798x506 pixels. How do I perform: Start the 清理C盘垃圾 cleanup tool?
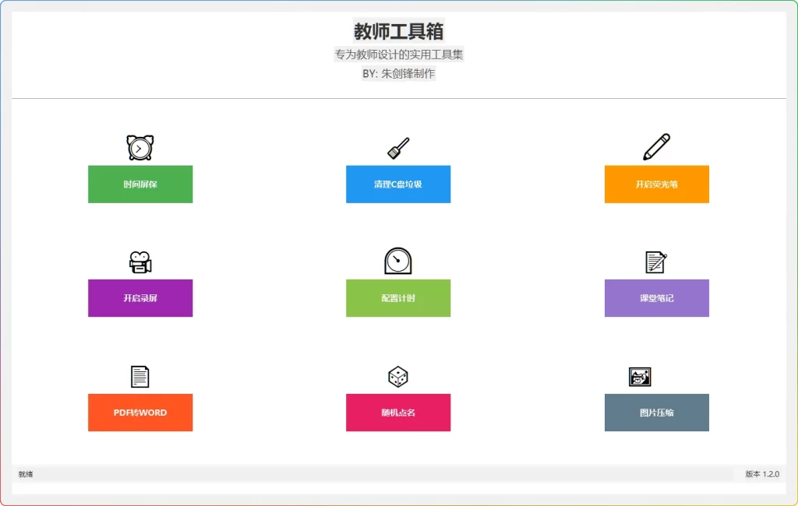coord(398,184)
